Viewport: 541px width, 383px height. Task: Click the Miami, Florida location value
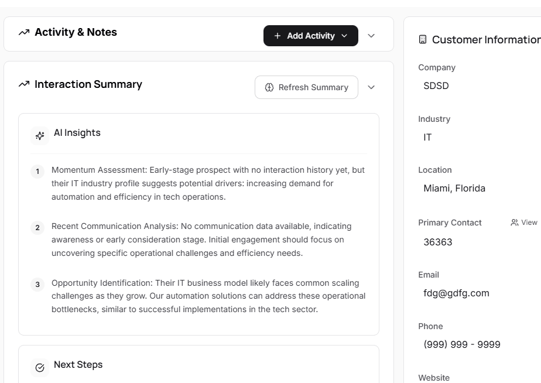click(x=454, y=189)
